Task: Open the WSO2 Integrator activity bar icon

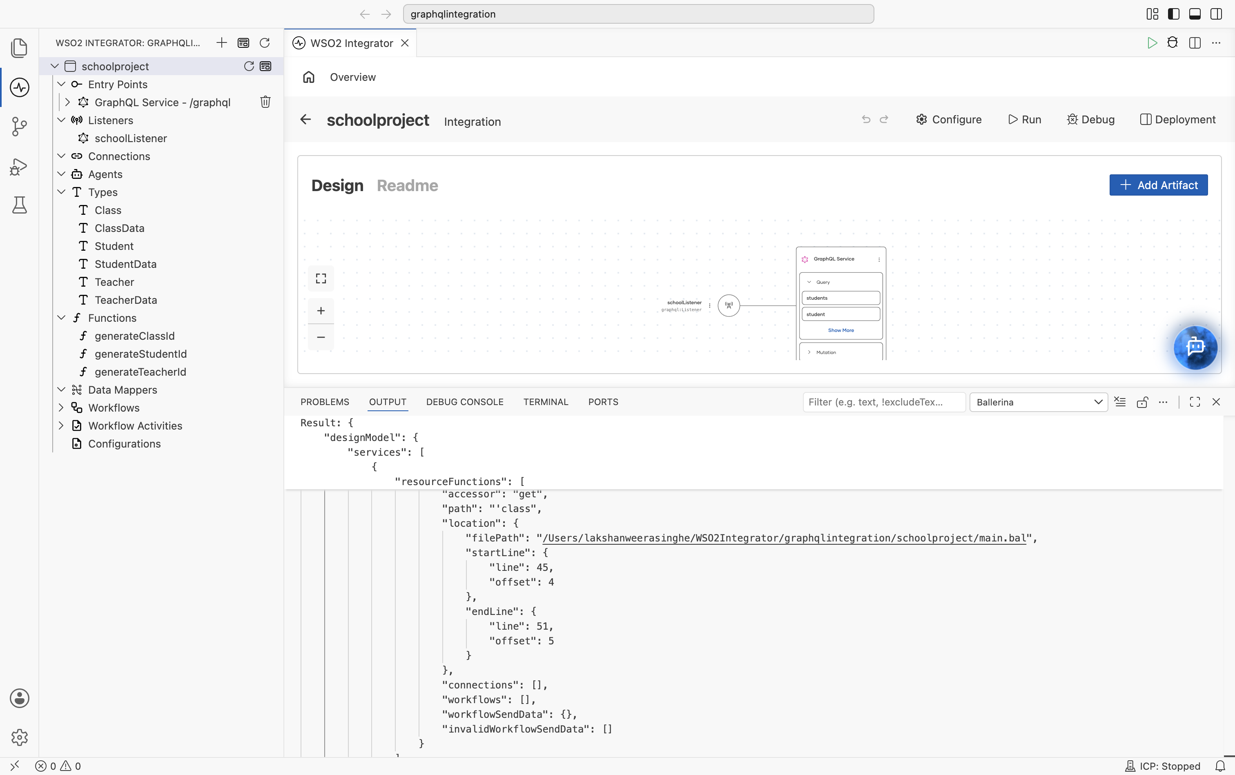Action: pyautogui.click(x=20, y=87)
